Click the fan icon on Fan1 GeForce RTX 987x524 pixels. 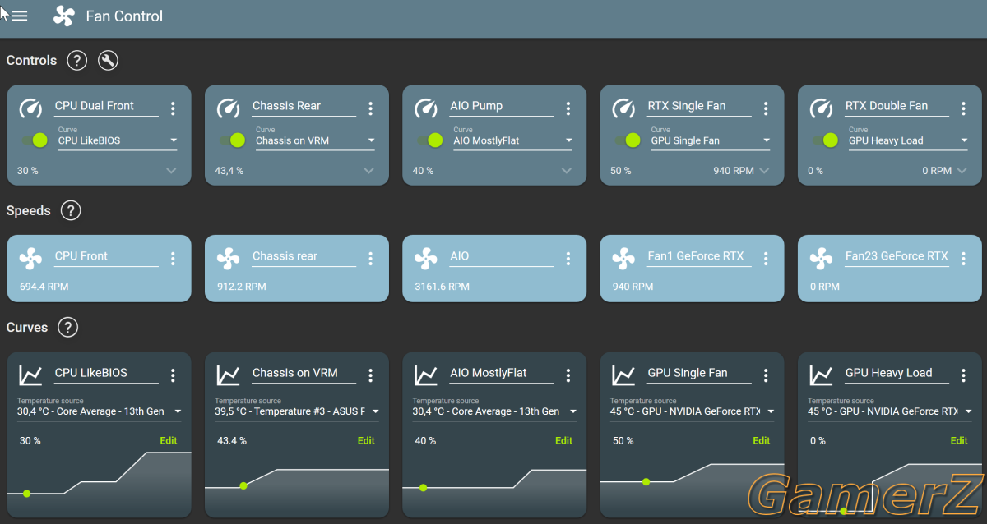(x=623, y=259)
